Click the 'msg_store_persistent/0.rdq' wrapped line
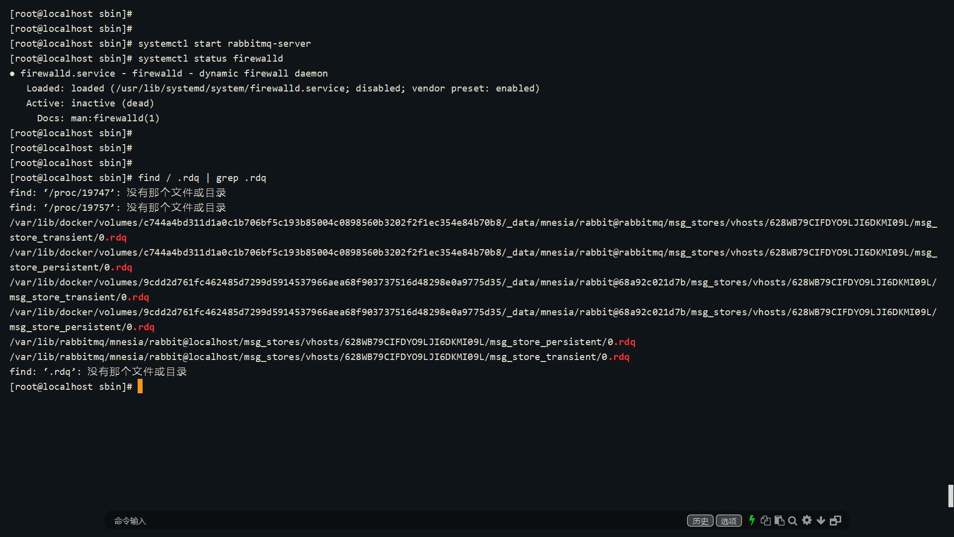Image resolution: width=954 pixels, height=537 pixels. [82, 327]
